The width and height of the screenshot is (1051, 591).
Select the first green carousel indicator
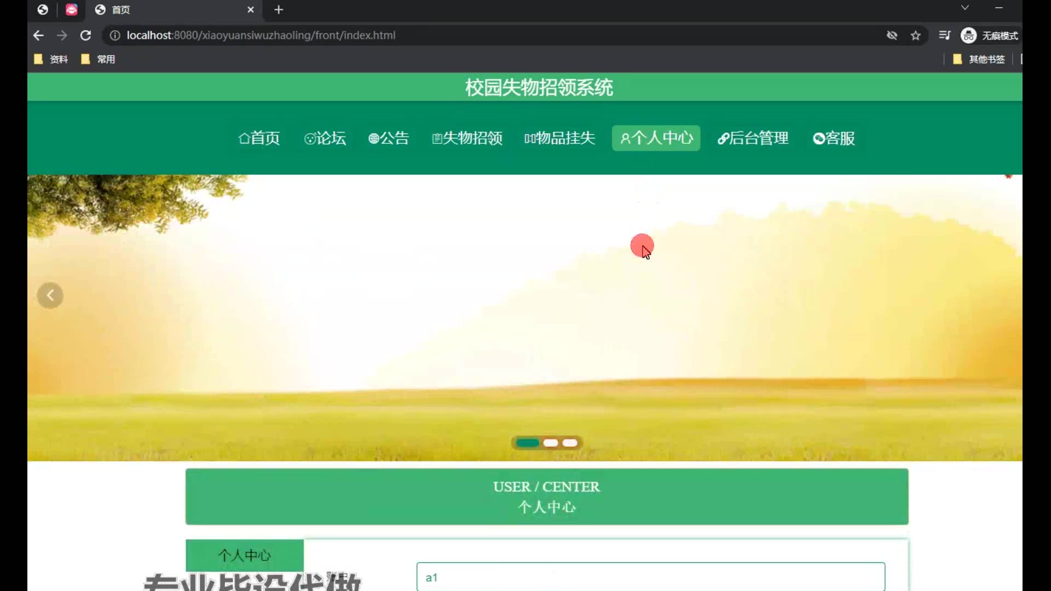(528, 443)
